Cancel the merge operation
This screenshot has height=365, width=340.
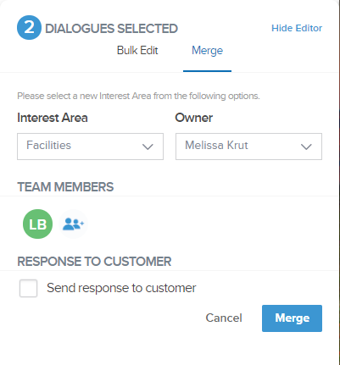(x=224, y=318)
